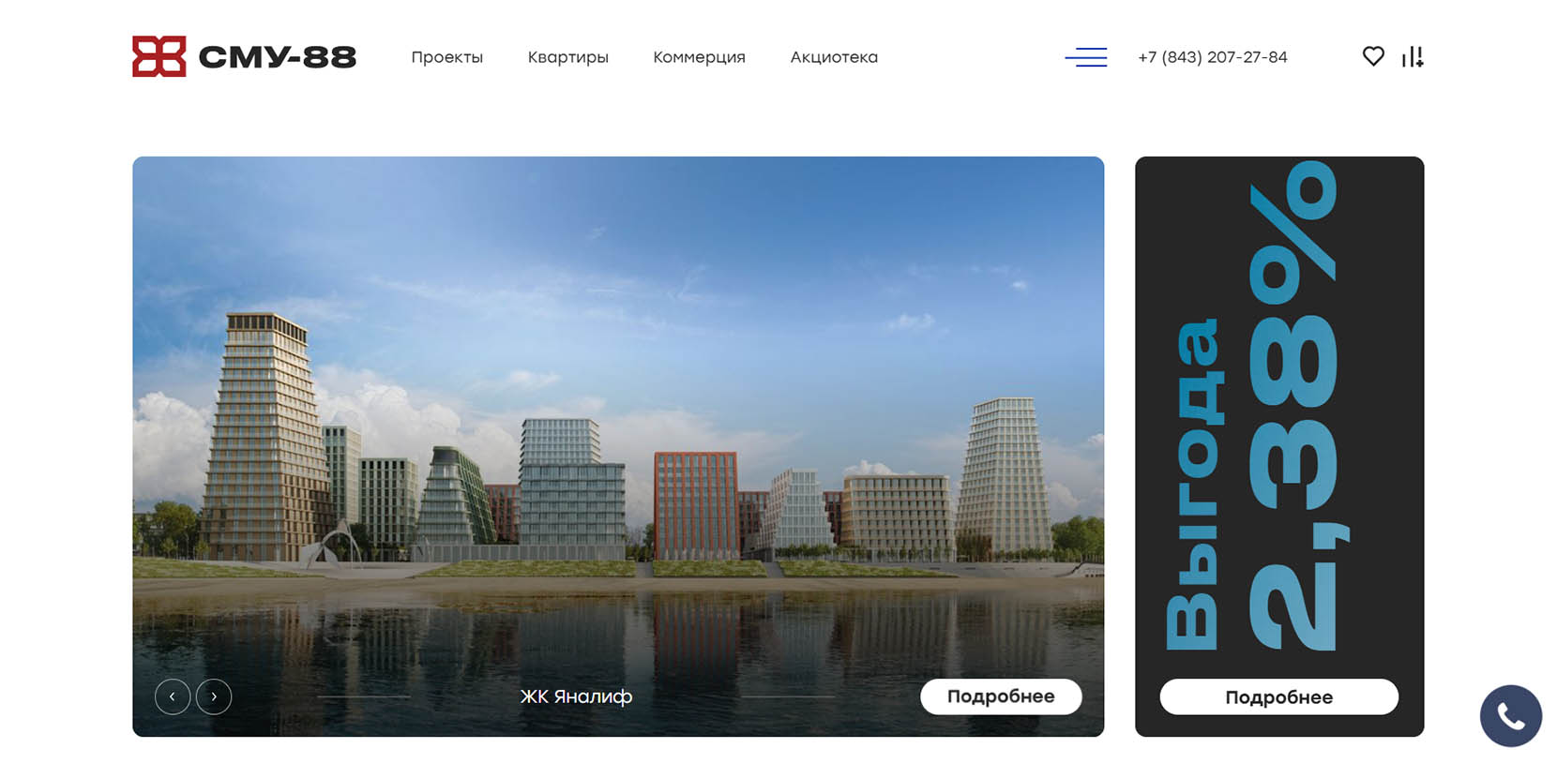The image size is (1557, 778).
Task: Open favorites via the heart icon
Action: click(1373, 56)
